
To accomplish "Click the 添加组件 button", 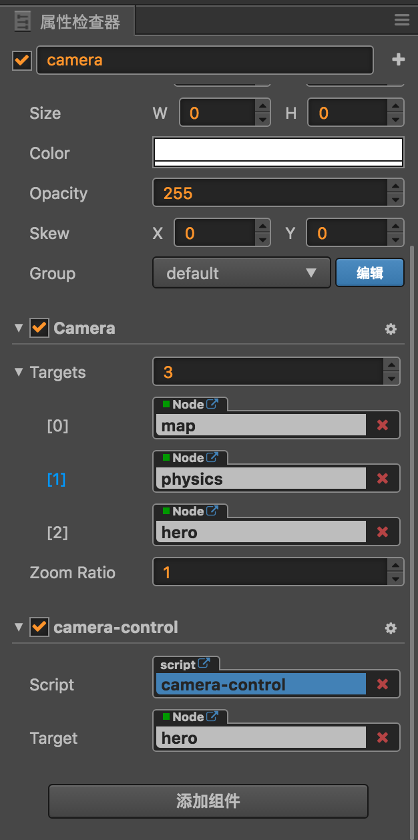I will tap(208, 801).
